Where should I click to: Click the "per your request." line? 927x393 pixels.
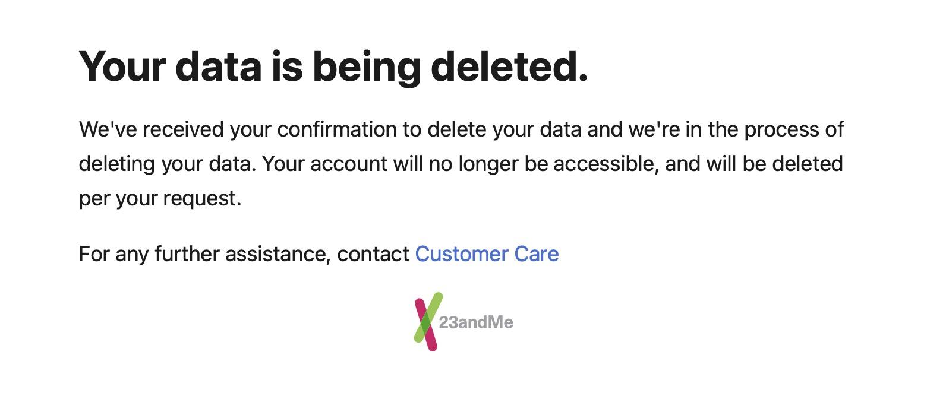[160, 199]
